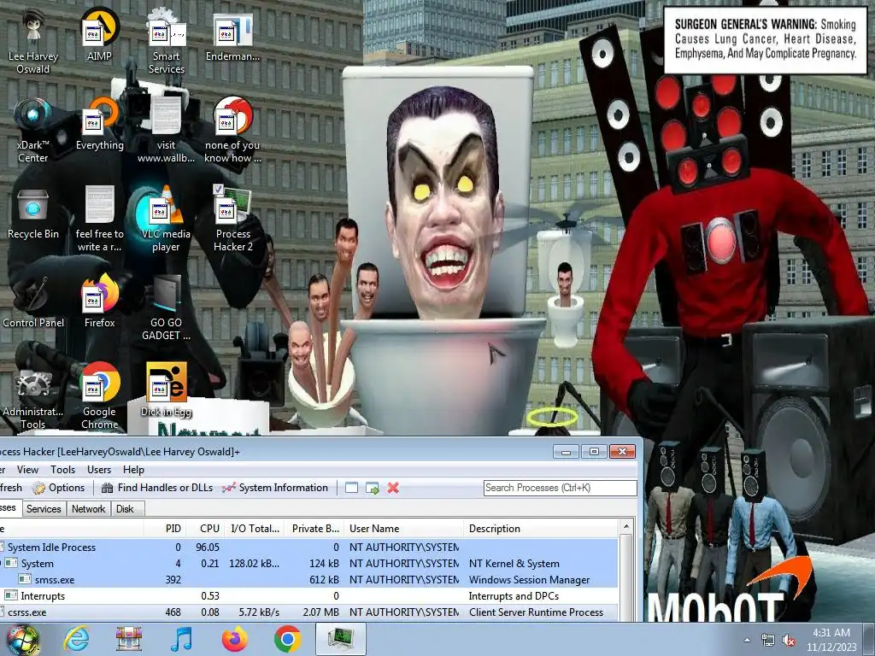Image resolution: width=875 pixels, height=656 pixels.
Task: Open the Tools menu
Action: click(62, 470)
